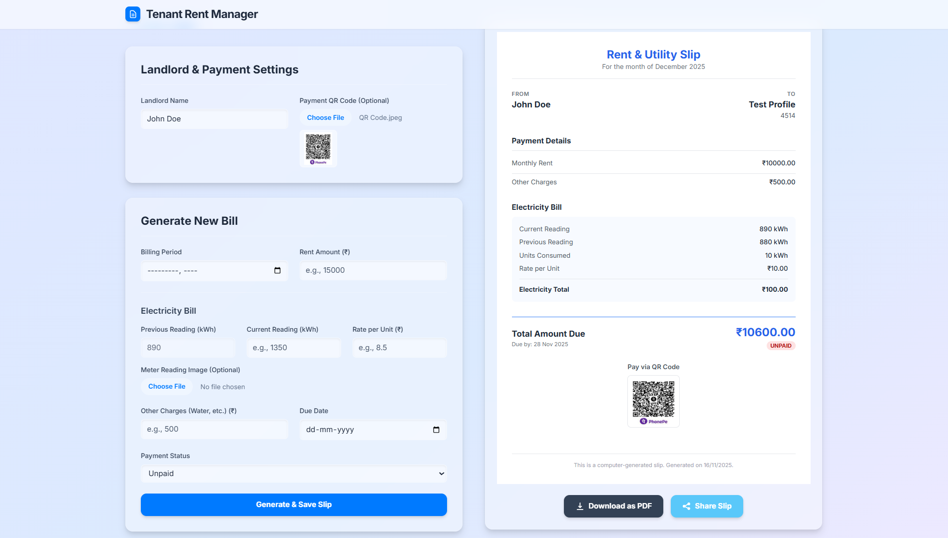Click the uploaded QR Code.jpeg preview thumbnail
Image resolution: width=948 pixels, height=538 pixels.
pyautogui.click(x=318, y=148)
